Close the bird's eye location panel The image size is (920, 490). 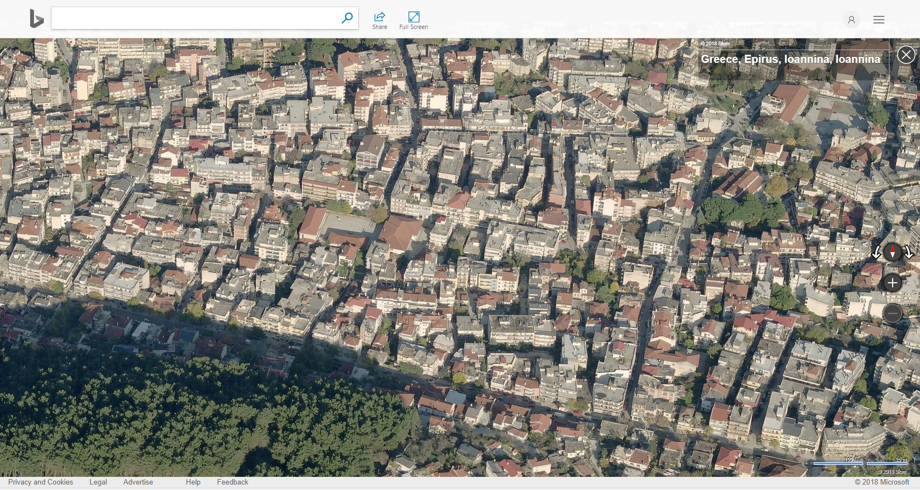click(x=906, y=55)
